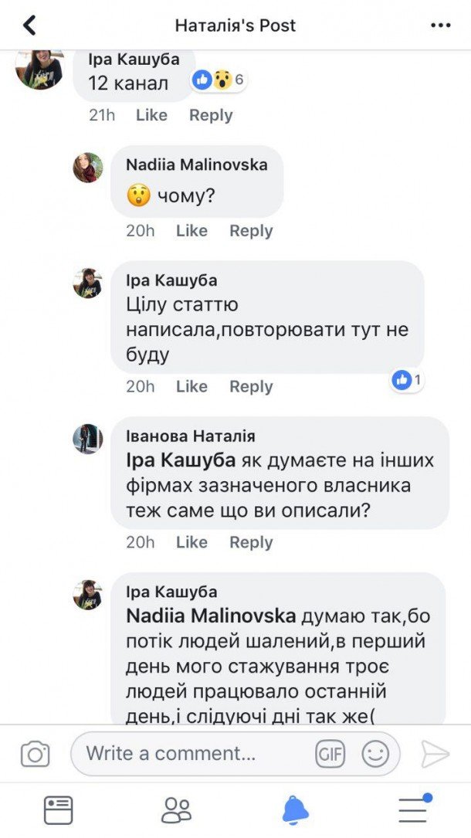Open the hamburger menu tab

coord(414,809)
